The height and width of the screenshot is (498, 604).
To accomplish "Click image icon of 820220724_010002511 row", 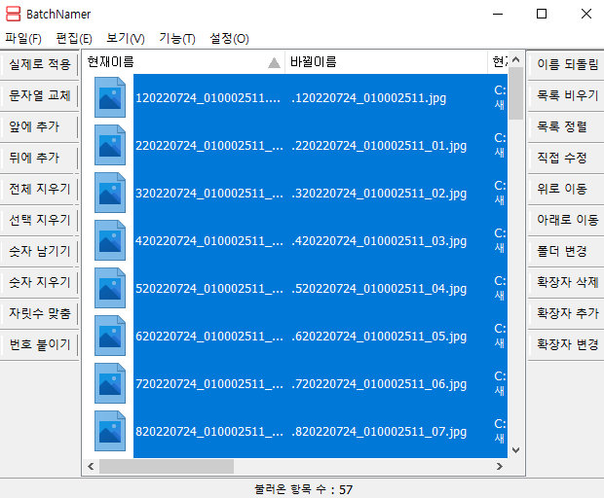I will click(110, 431).
